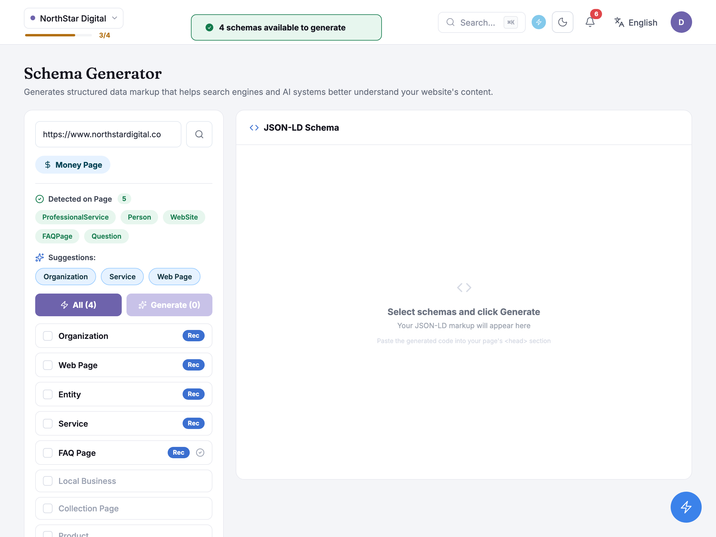Open the user avatar D menu
716x537 pixels.
click(x=681, y=22)
